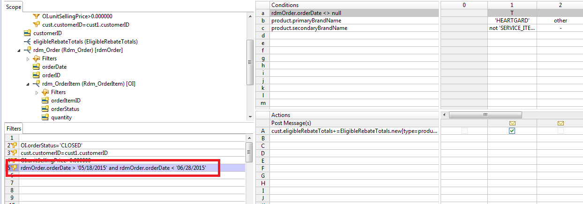Click the orderStatus attribute icon

tap(45, 109)
